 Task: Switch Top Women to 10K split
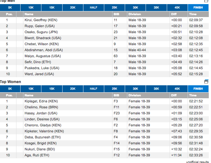[31, 89]
